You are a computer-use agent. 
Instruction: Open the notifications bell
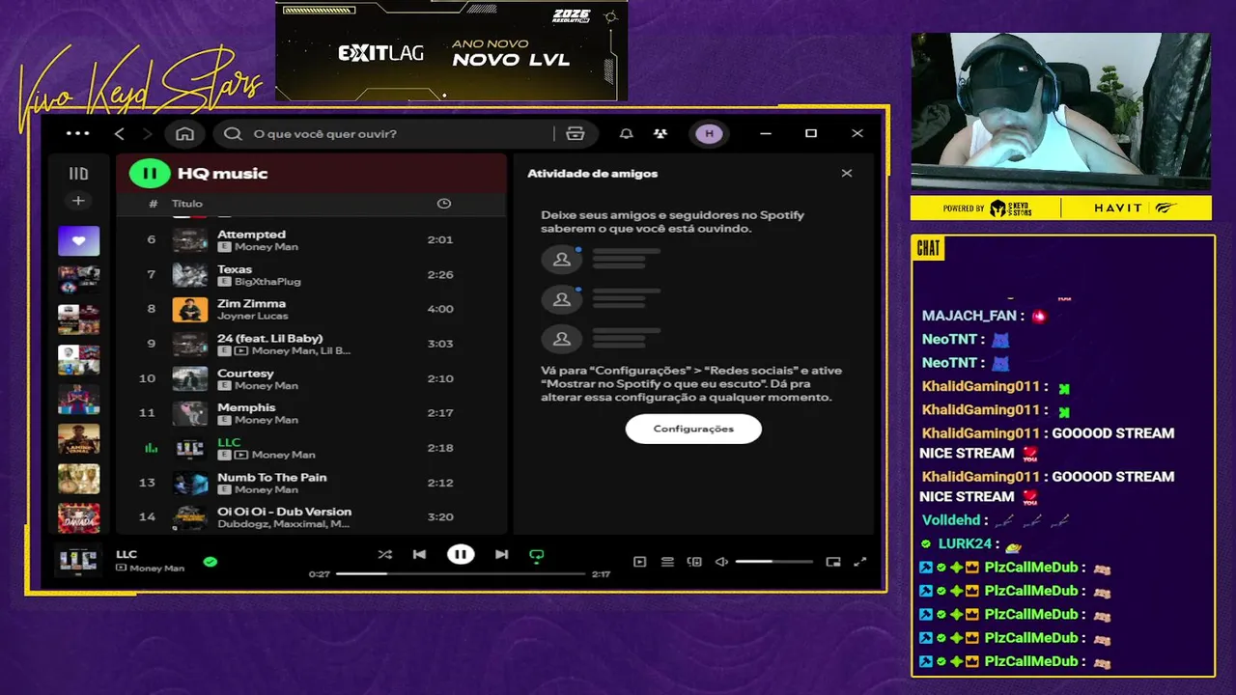click(x=626, y=134)
